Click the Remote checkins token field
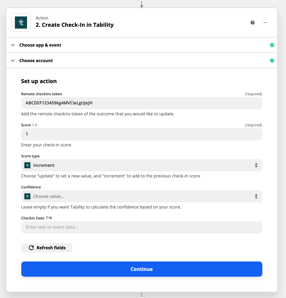This screenshot has width=286, height=298. tap(142, 103)
